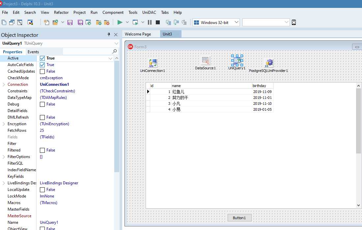Screen dimensions: 362x230
Task: Open the Open-file dropdown arrow
Action: pos(63,22)
